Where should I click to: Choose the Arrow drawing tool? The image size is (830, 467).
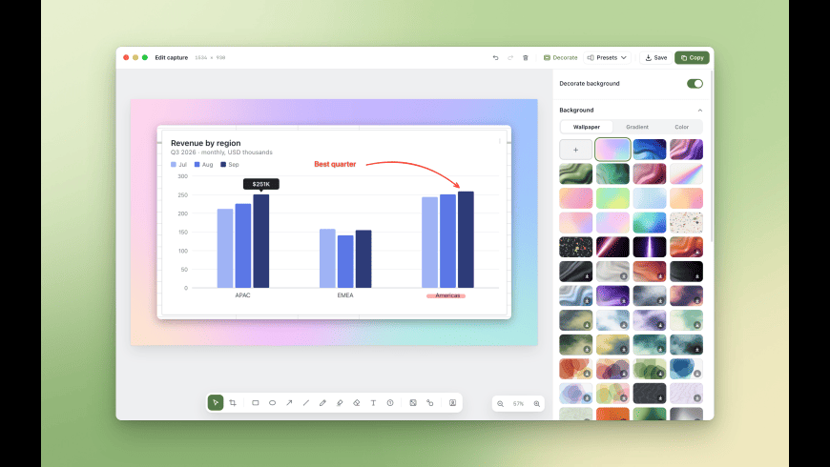point(289,403)
